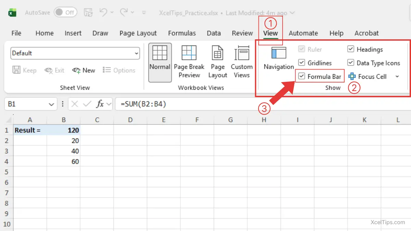Open the File menu

point(16,33)
